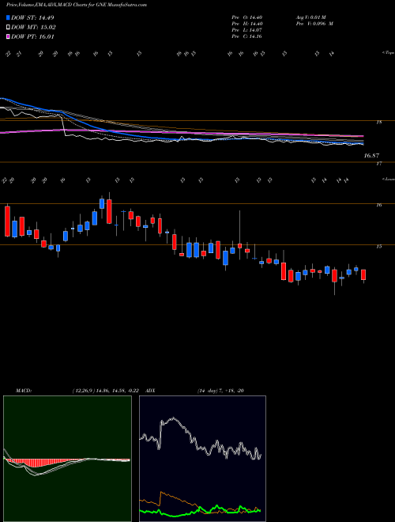Click the 16.87 price label
This screenshot has width=395, height=522.
372,156
